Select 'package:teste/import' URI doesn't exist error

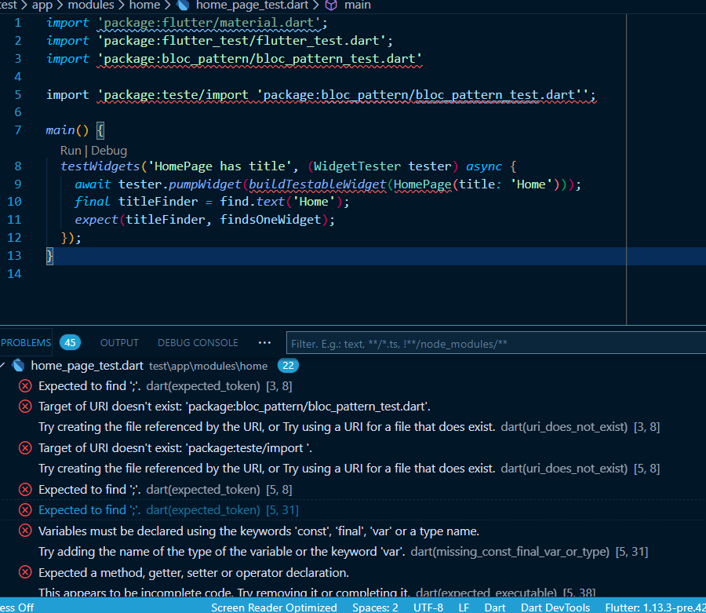tap(175, 448)
